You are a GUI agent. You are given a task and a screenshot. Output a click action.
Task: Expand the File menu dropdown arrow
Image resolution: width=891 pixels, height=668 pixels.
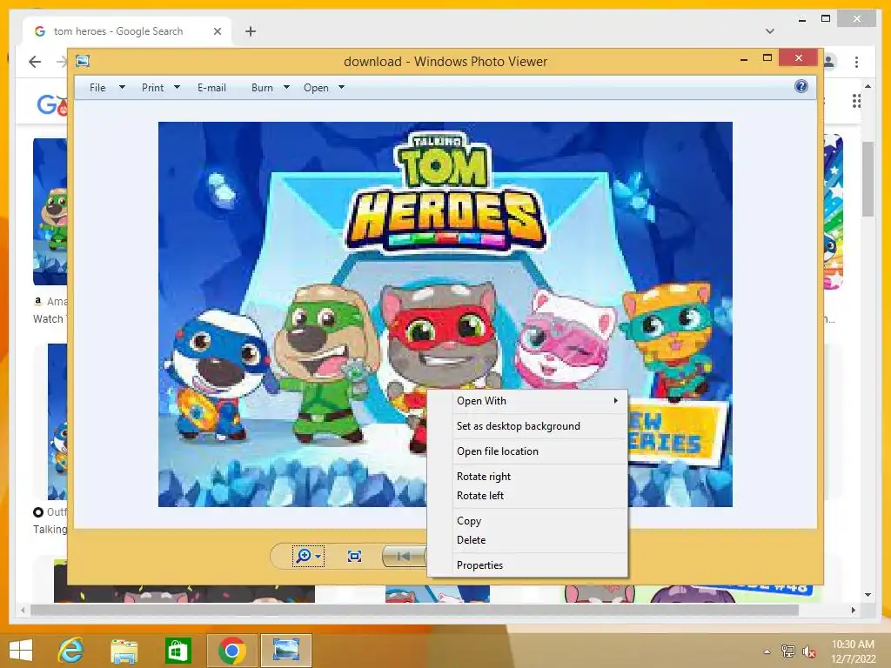tap(122, 88)
